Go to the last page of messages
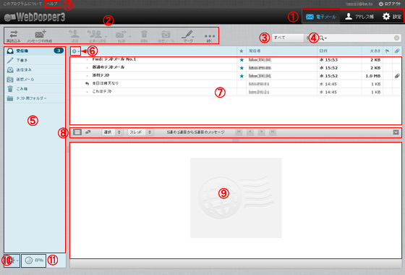 pyautogui.click(x=272, y=132)
